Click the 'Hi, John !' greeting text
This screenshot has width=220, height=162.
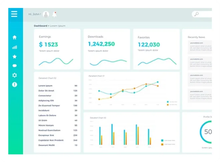(x=35, y=14)
